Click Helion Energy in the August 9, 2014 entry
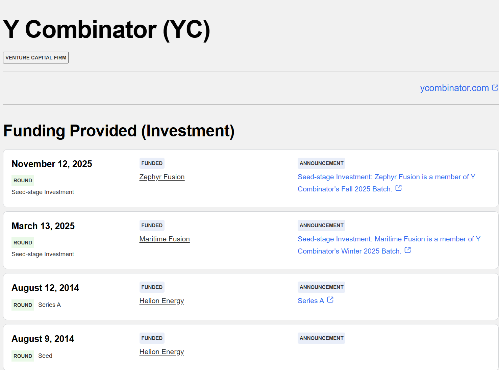Viewport: 499px width, 370px height. pyautogui.click(x=161, y=352)
